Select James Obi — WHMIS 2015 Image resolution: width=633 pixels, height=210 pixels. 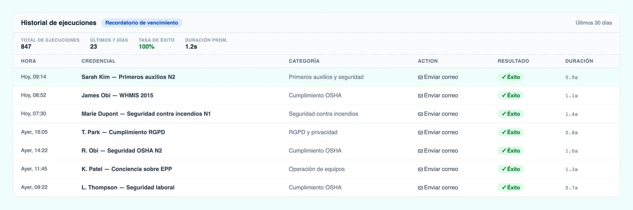117,95
